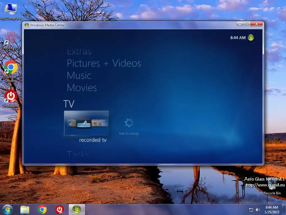Open the network tray icon
This screenshot has height=215, width=286.
click(x=251, y=210)
